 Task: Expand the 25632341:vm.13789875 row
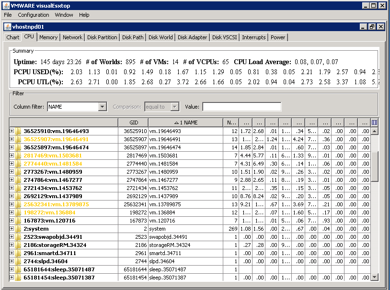coord(11,204)
